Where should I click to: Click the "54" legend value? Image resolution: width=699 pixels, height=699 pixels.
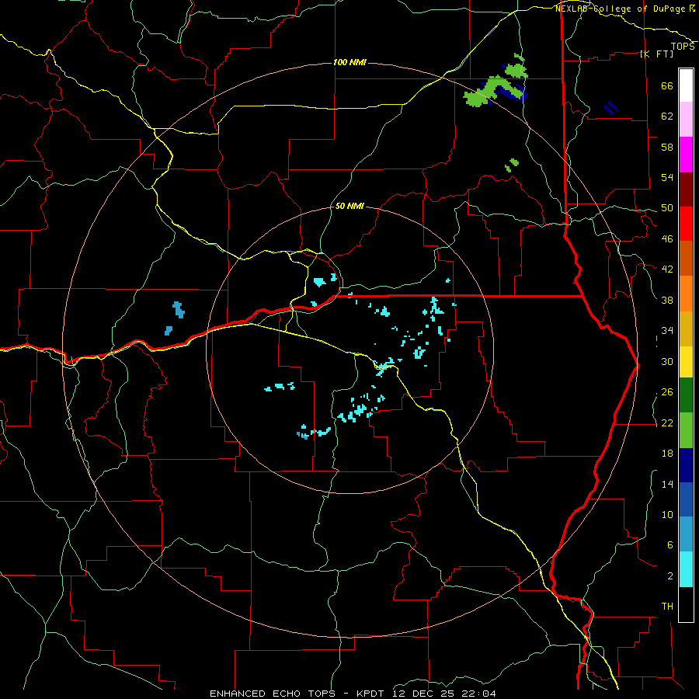667,177
